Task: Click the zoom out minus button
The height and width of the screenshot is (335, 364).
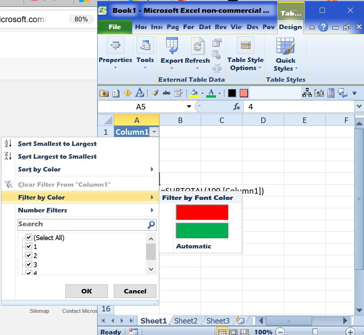Action: (280, 332)
